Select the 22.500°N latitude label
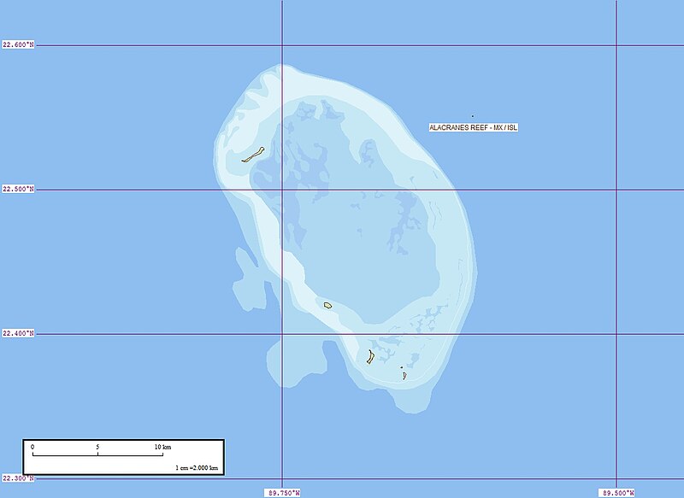The width and height of the screenshot is (684, 498). coord(18,189)
